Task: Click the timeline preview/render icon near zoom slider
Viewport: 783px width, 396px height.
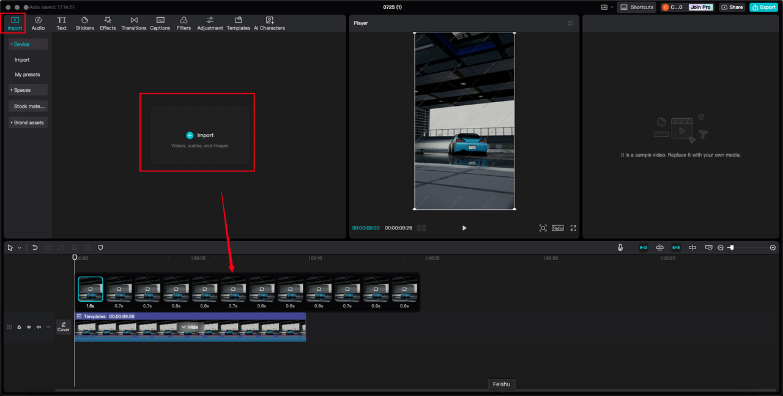Action: pos(708,247)
